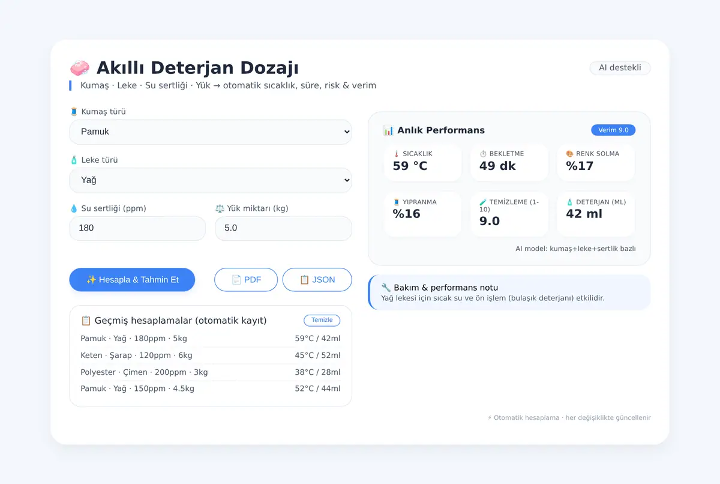Click the Hesapla & Tahmin Et button
720x484 pixels.
pos(132,280)
